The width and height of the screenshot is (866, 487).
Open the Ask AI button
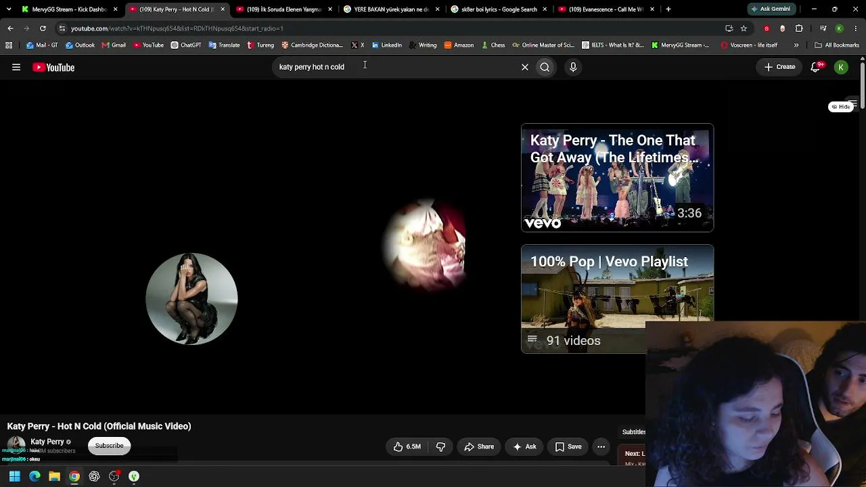(524, 446)
